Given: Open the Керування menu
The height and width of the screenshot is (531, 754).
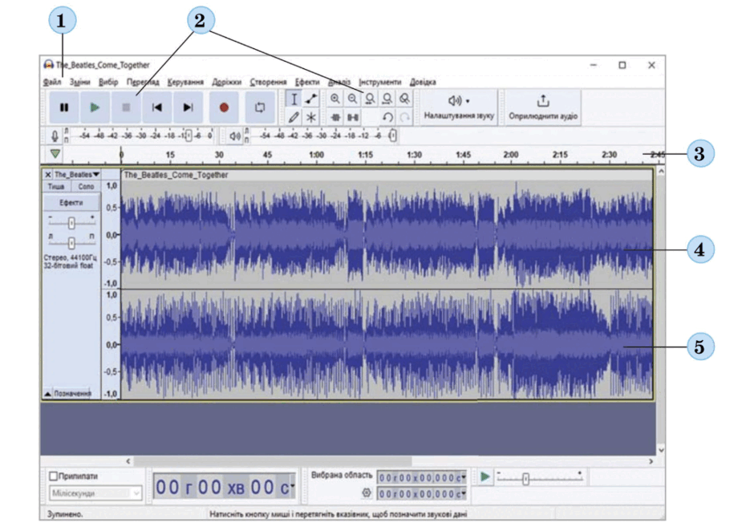Looking at the screenshot, I should [x=185, y=83].
